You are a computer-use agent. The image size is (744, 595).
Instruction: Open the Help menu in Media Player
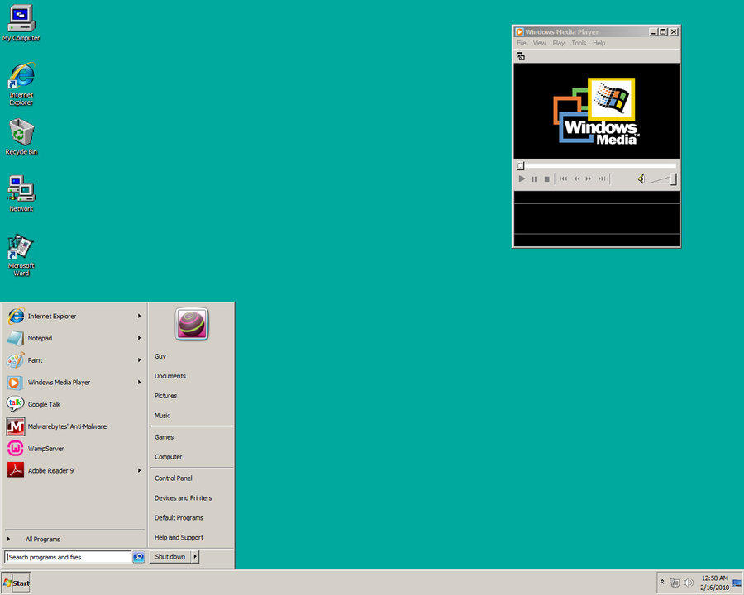[x=599, y=43]
